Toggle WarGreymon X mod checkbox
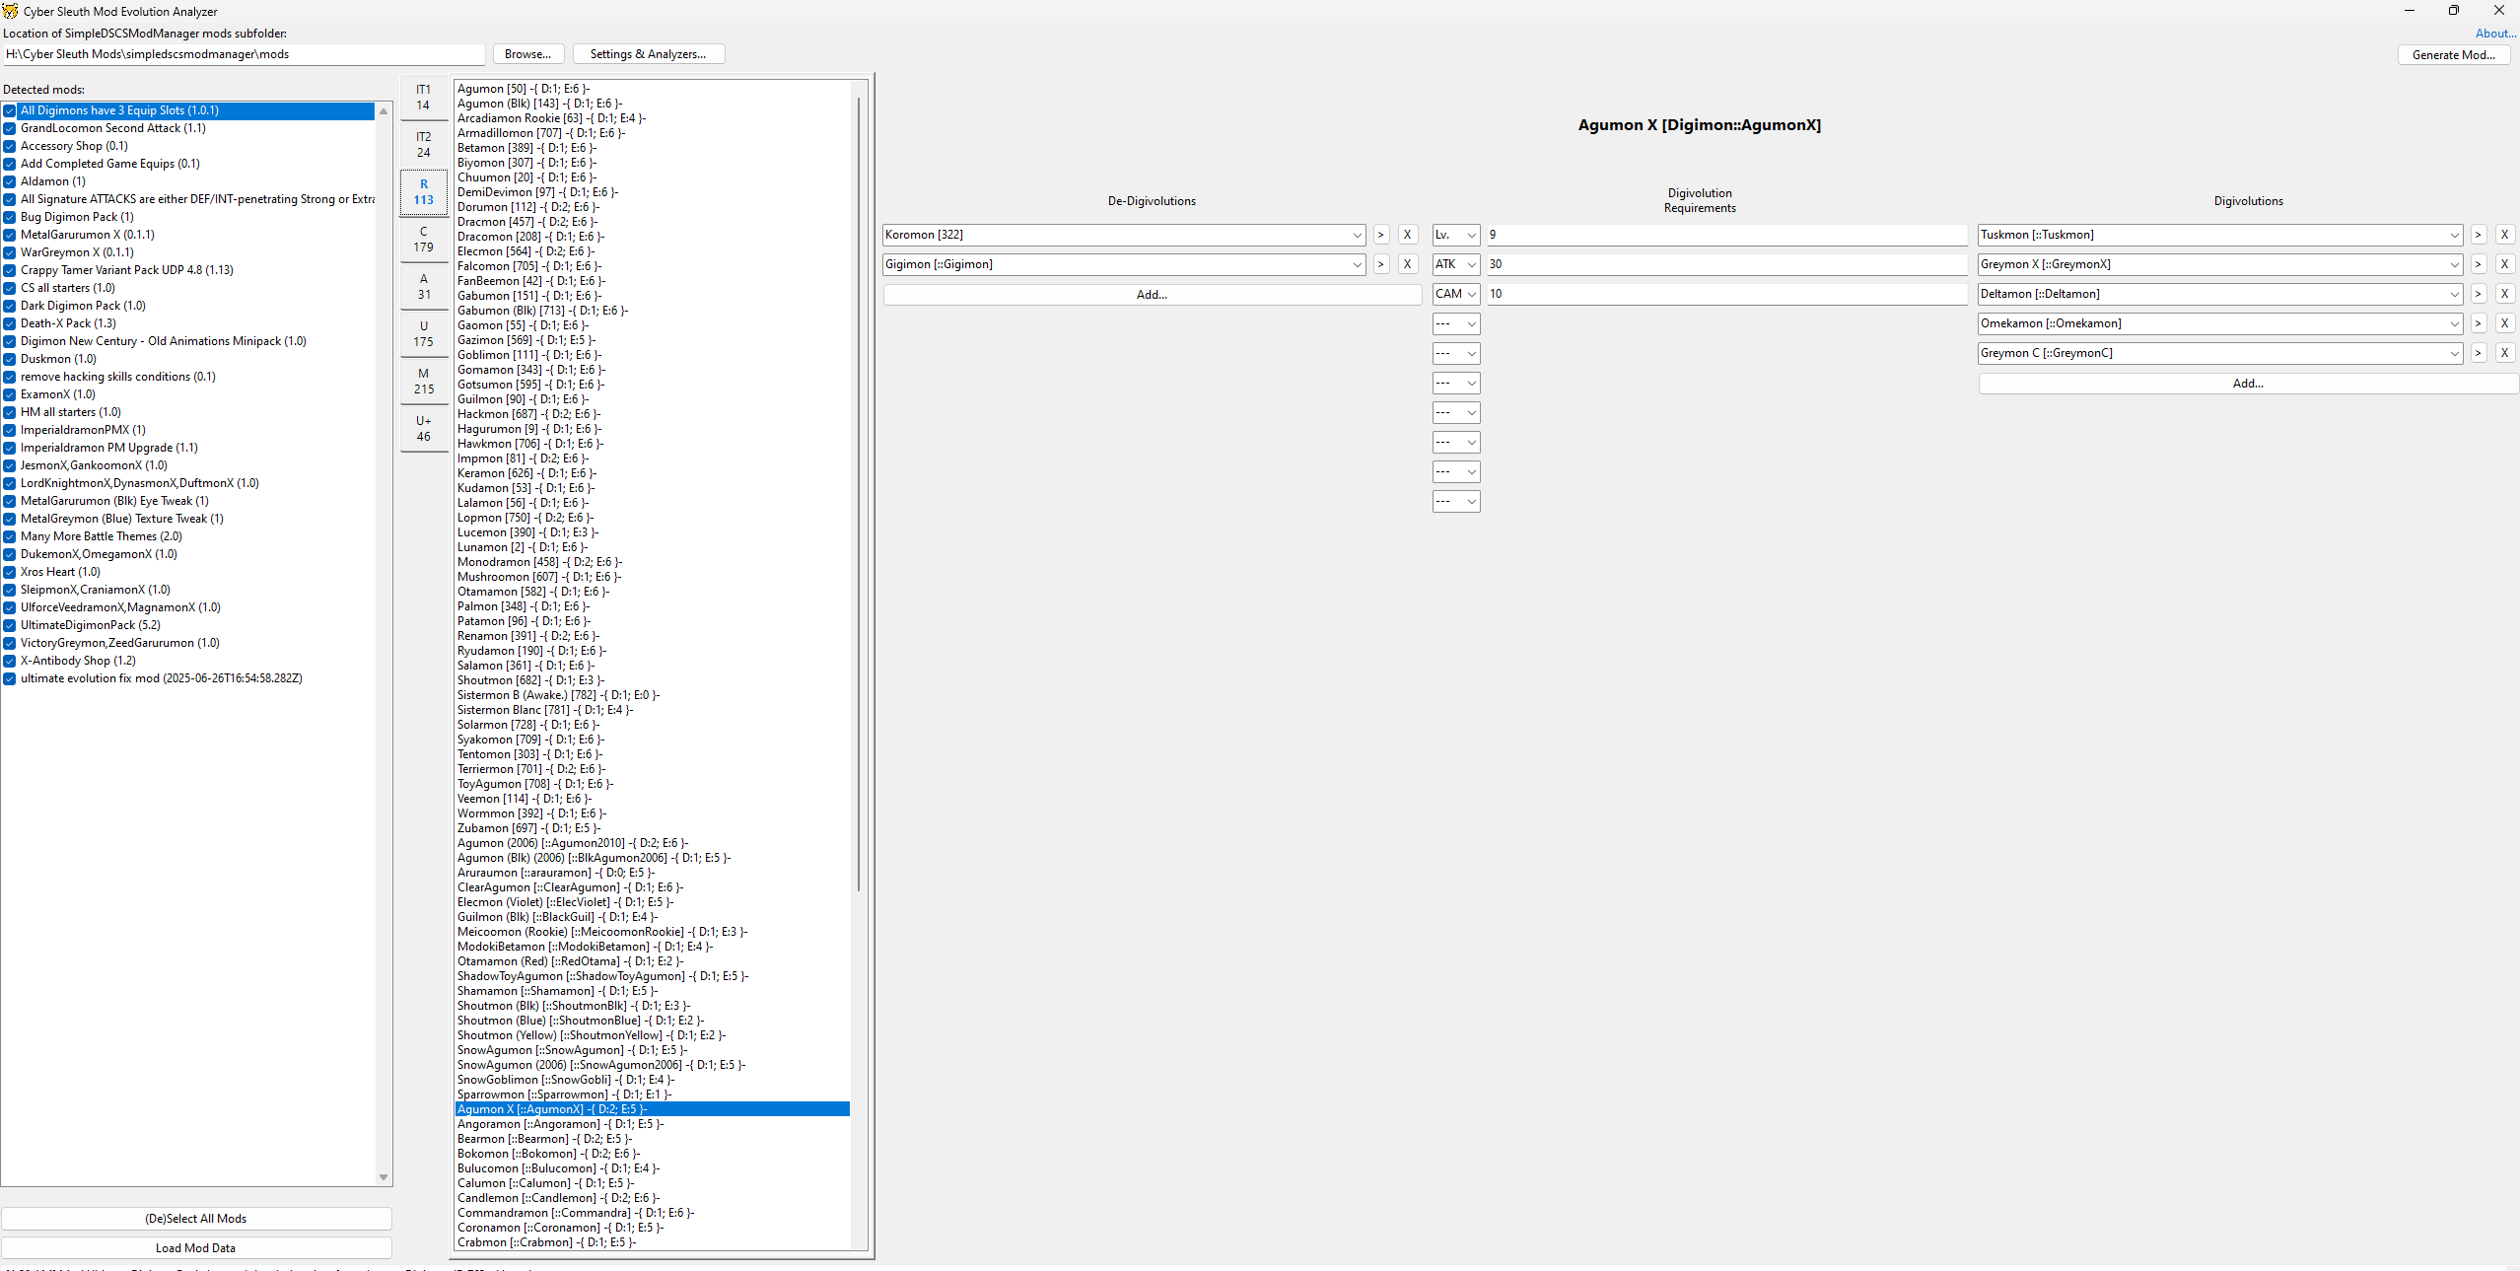2520x1271 pixels. (10, 252)
